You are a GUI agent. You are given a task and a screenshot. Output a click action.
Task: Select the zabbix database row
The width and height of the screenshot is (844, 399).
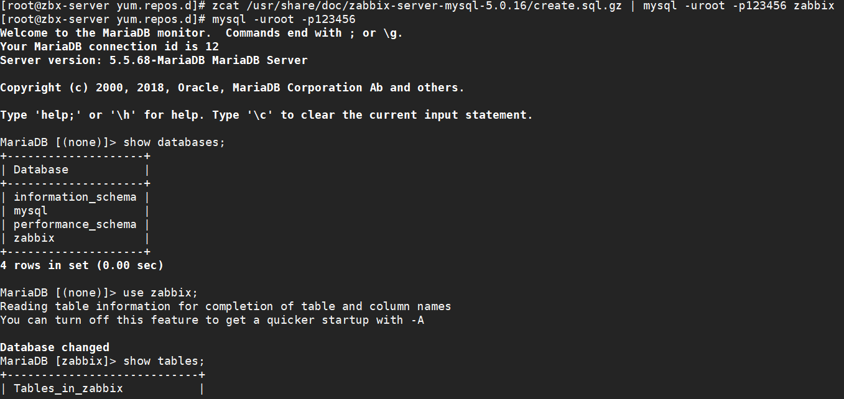tap(34, 238)
